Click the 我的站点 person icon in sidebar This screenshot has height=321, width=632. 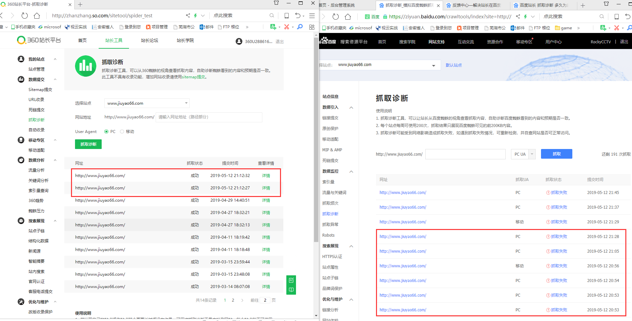pyautogui.click(x=21, y=59)
